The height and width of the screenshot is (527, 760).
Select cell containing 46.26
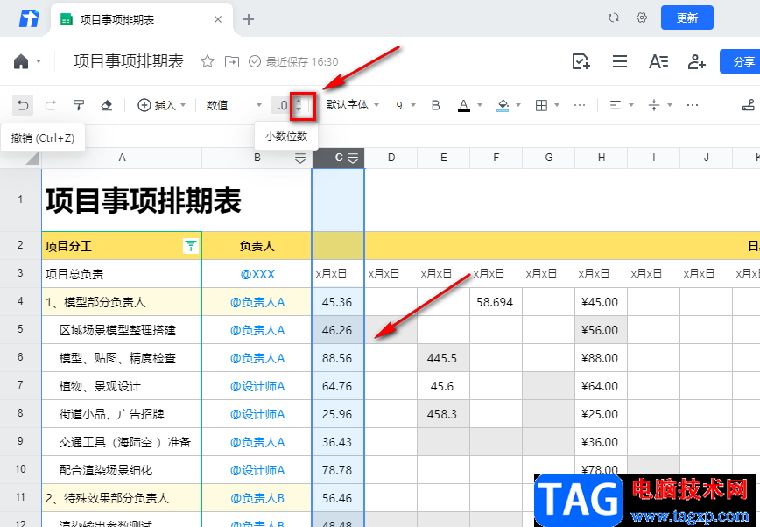338,330
